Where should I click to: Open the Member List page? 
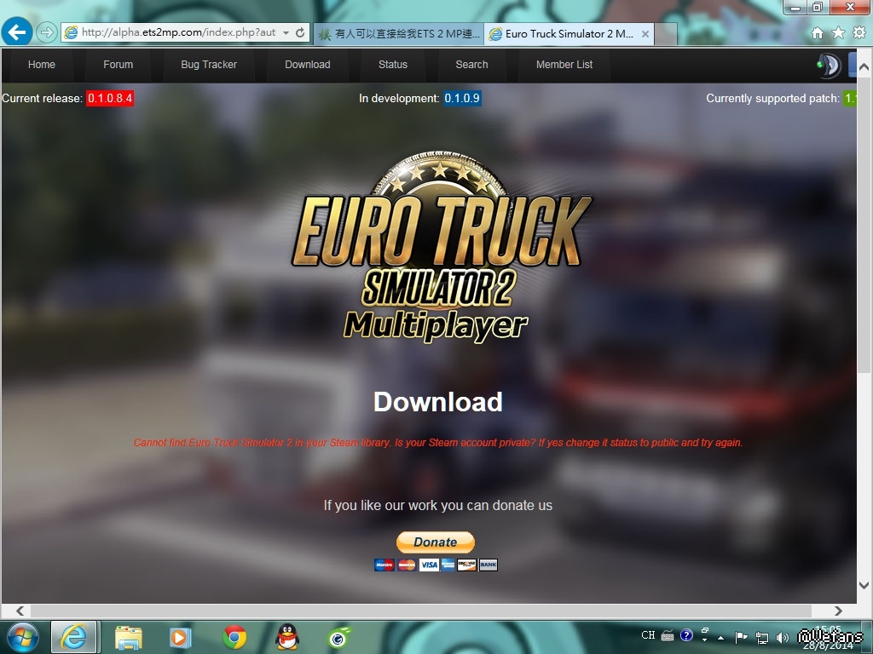564,65
